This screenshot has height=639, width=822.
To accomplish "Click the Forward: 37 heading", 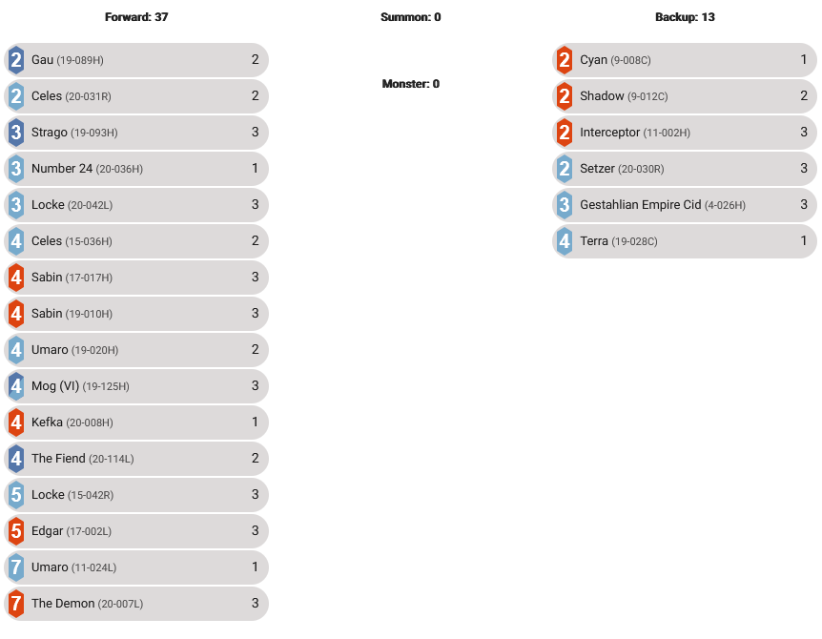I will tap(136, 17).
